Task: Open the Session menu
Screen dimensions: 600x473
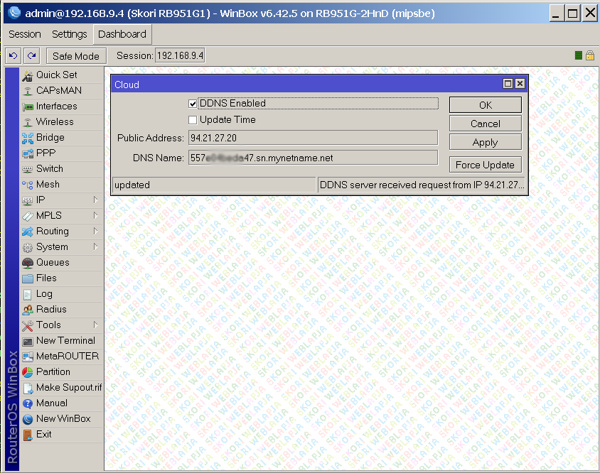Action: click(25, 34)
